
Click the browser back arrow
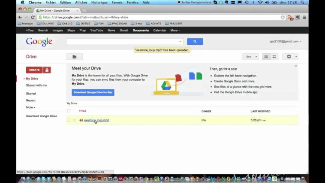(20, 17)
